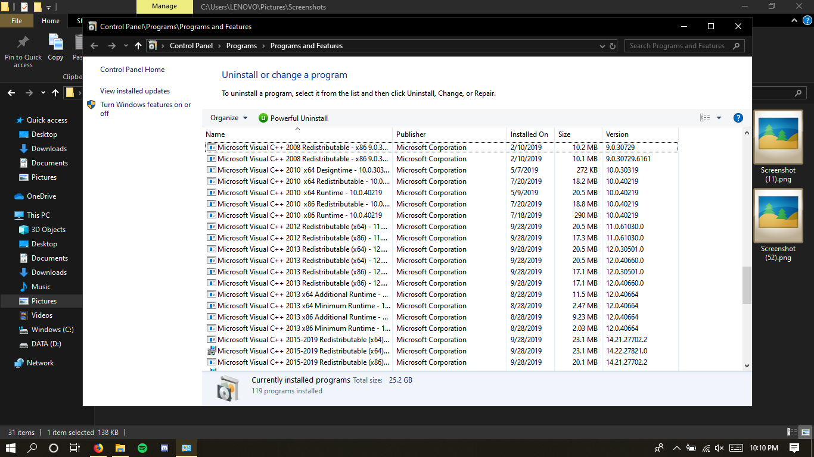Sort list by Name column header
The height and width of the screenshot is (457, 814).
coord(297,134)
